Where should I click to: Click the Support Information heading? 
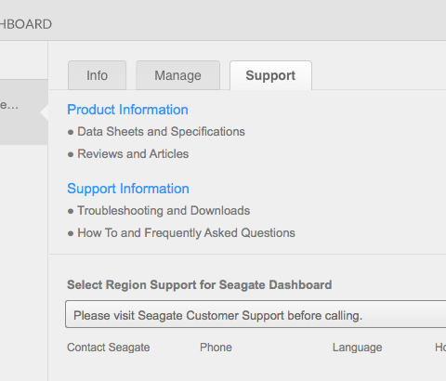point(128,189)
